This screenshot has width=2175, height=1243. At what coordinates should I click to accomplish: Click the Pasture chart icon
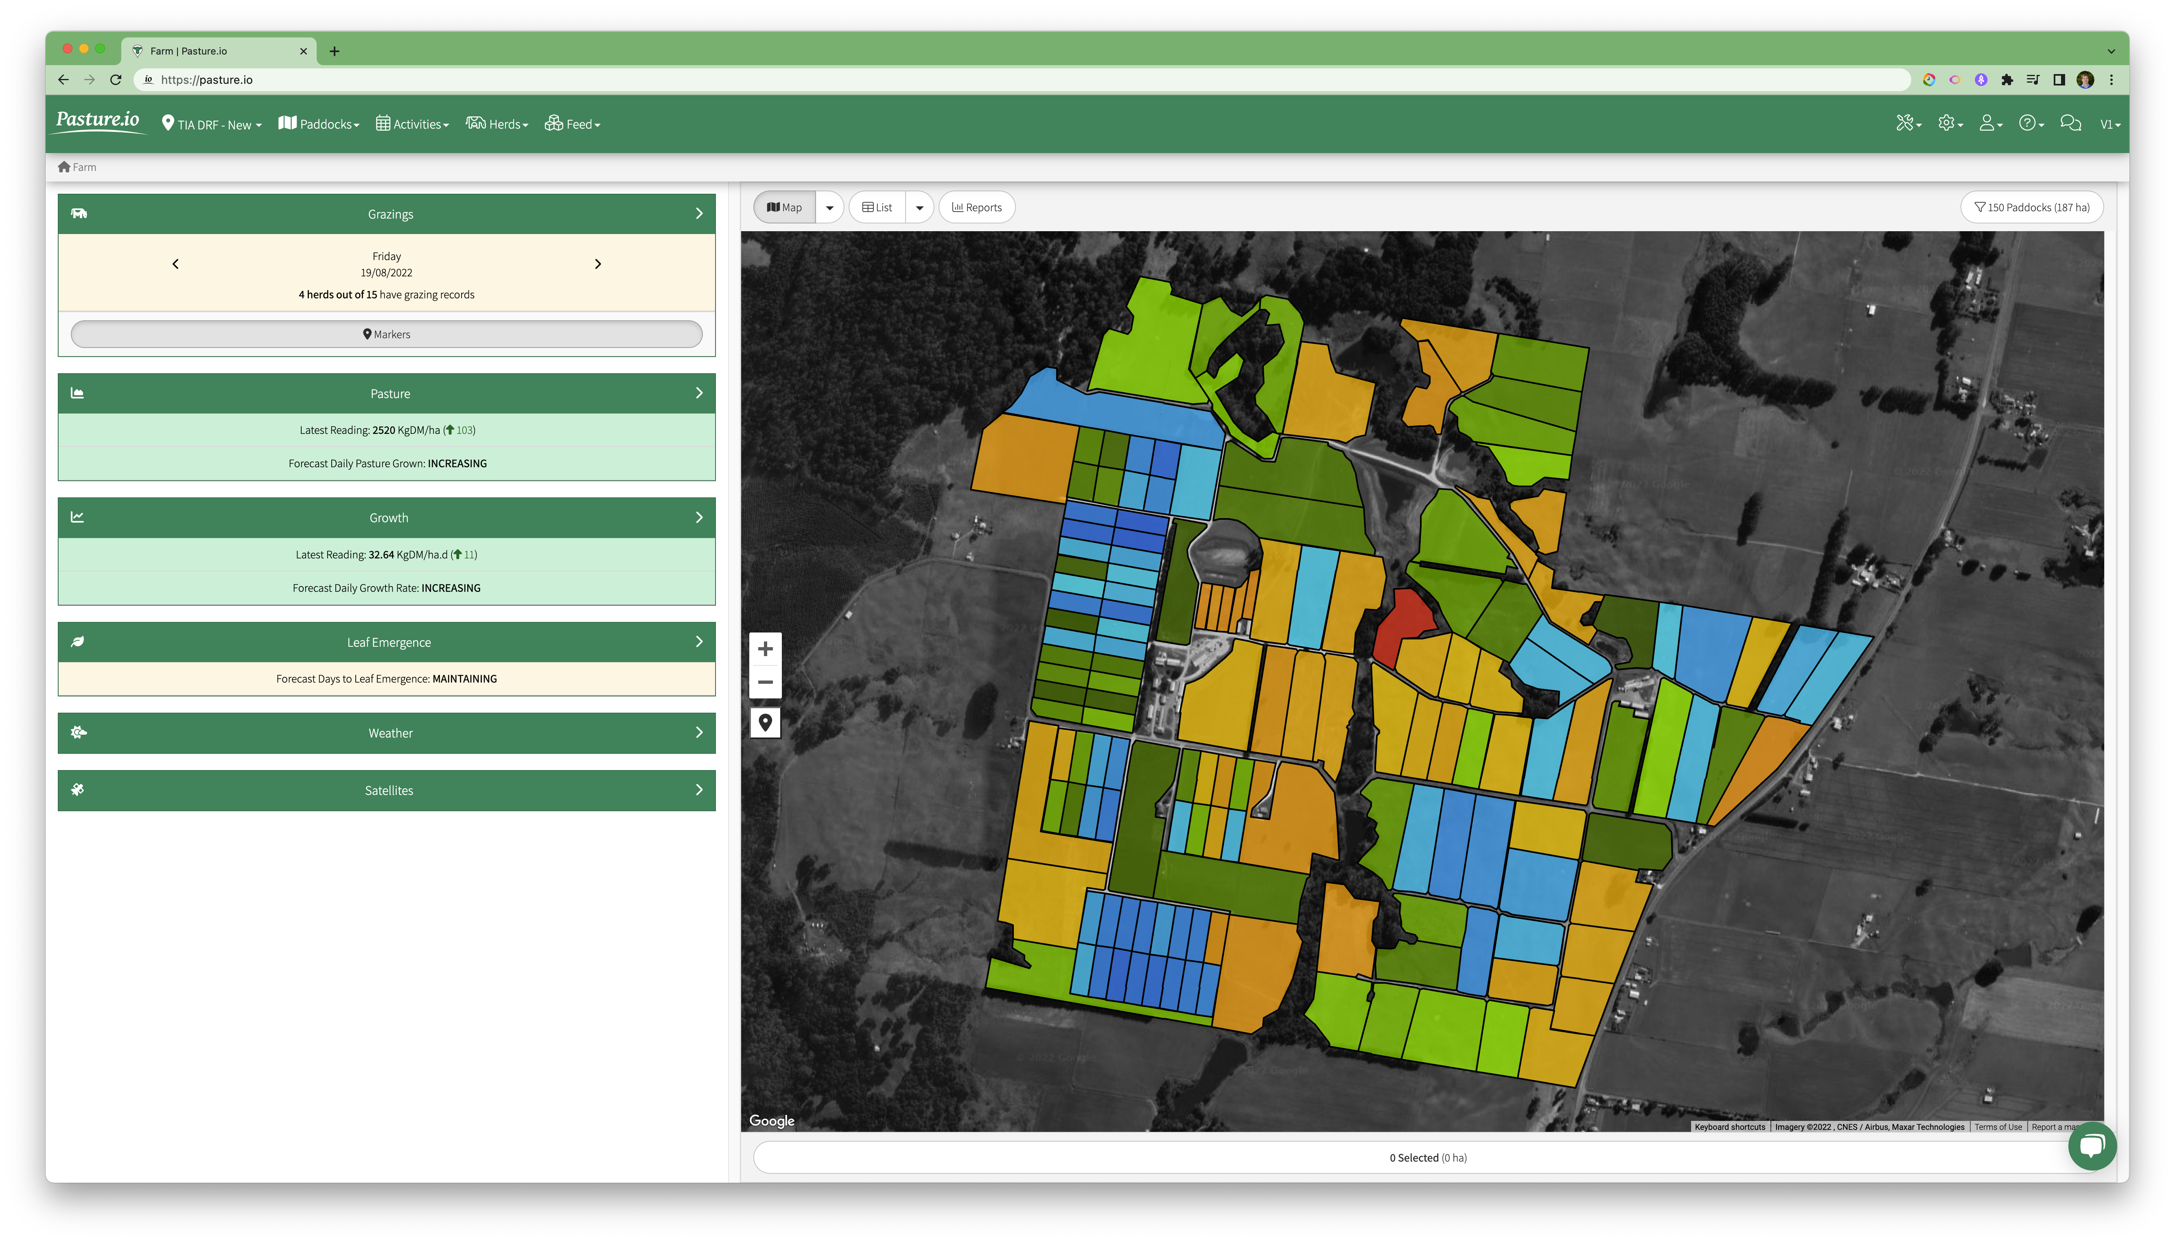tap(78, 394)
